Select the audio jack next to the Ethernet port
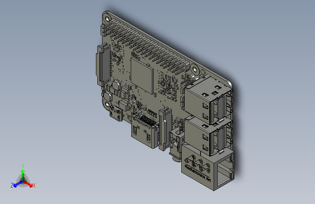 pyautogui.click(x=176, y=144)
